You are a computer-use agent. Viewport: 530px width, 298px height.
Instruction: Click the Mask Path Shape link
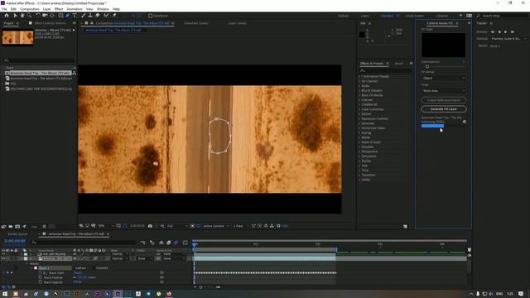(x=78, y=272)
